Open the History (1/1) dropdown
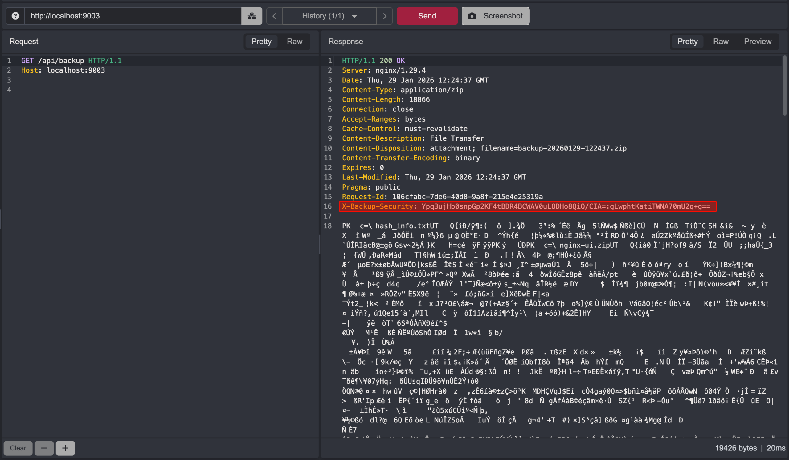This screenshot has height=460, width=789. click(x=329, y=16)
